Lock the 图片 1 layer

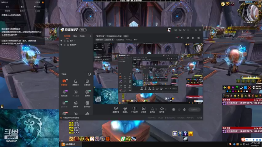(x=65, y=41)
